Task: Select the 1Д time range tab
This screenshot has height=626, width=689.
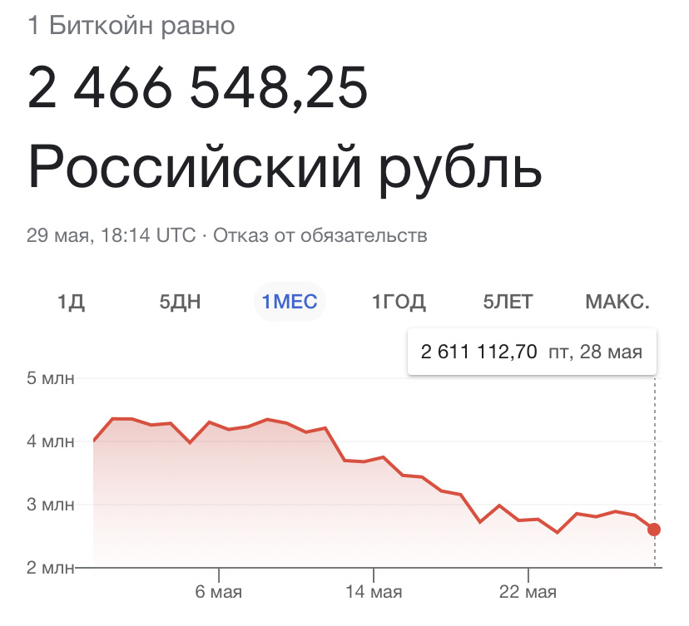Action: point(71,302)
